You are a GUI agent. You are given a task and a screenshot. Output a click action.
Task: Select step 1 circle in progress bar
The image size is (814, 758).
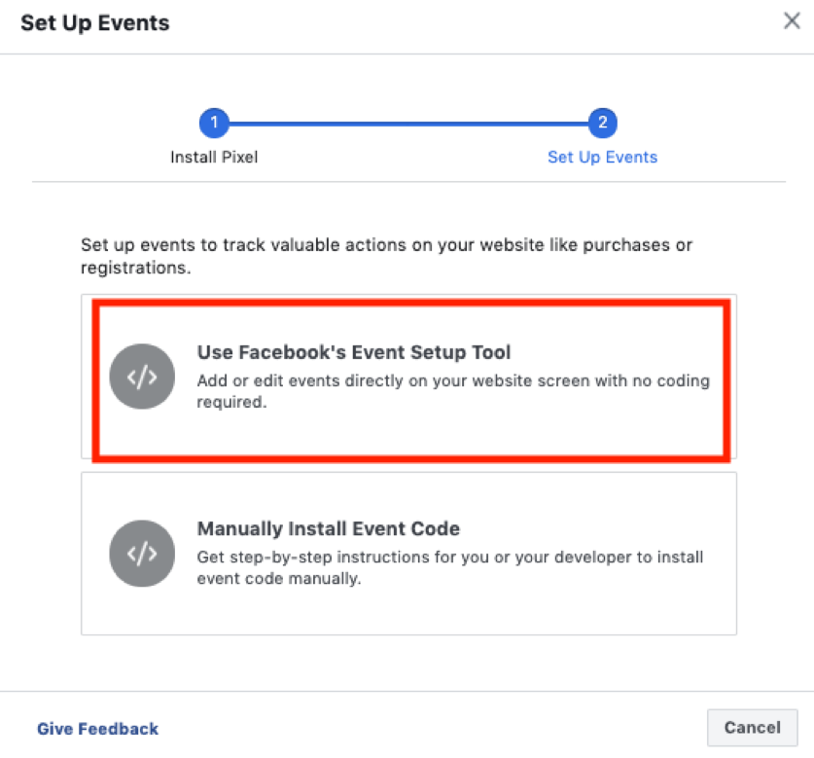click(x=214, y=123)
